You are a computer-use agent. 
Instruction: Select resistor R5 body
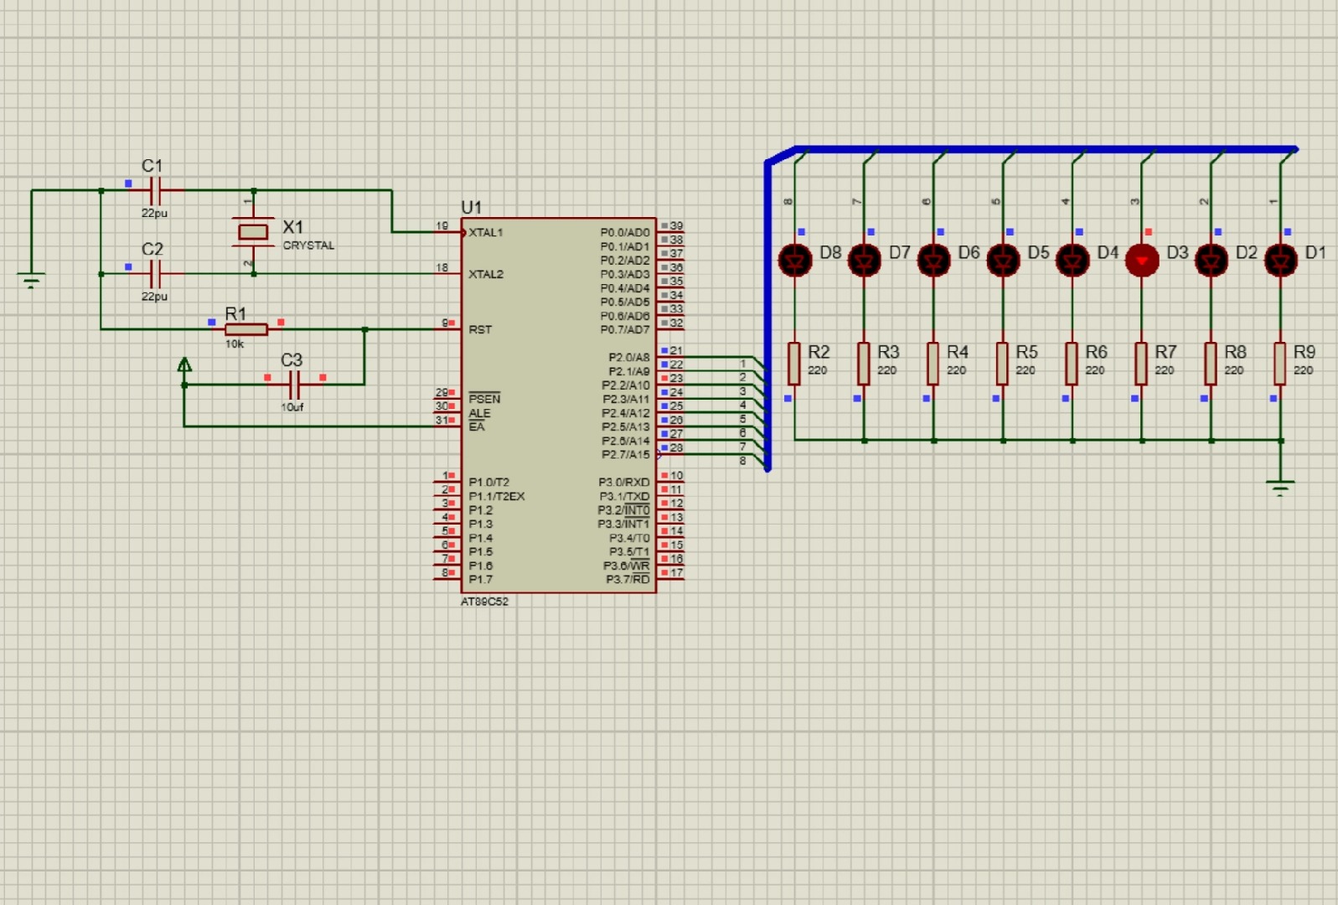pyautogui.click(x=1003, y=363)
